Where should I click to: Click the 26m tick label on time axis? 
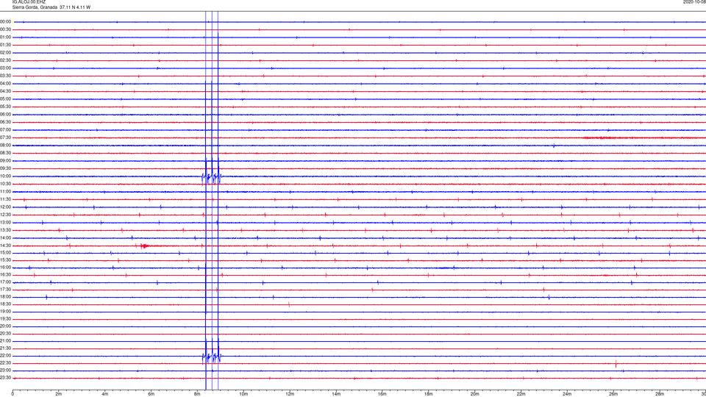[x=613, y=394]
